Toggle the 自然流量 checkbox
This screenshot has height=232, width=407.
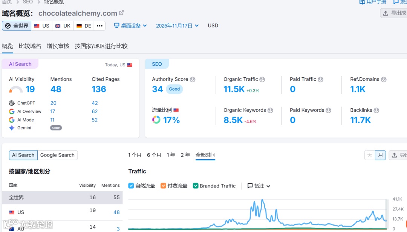point(131,186)
